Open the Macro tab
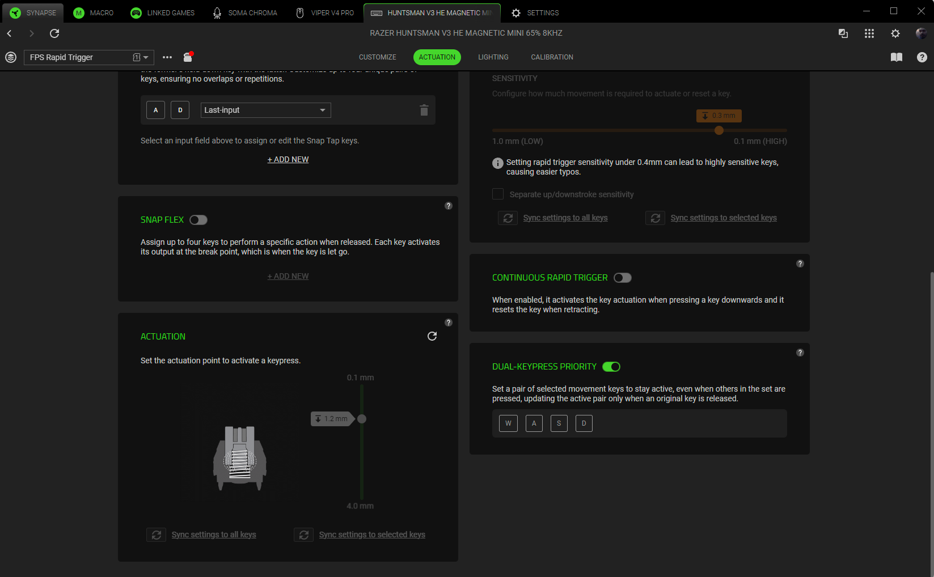 [x=94, y=12]
